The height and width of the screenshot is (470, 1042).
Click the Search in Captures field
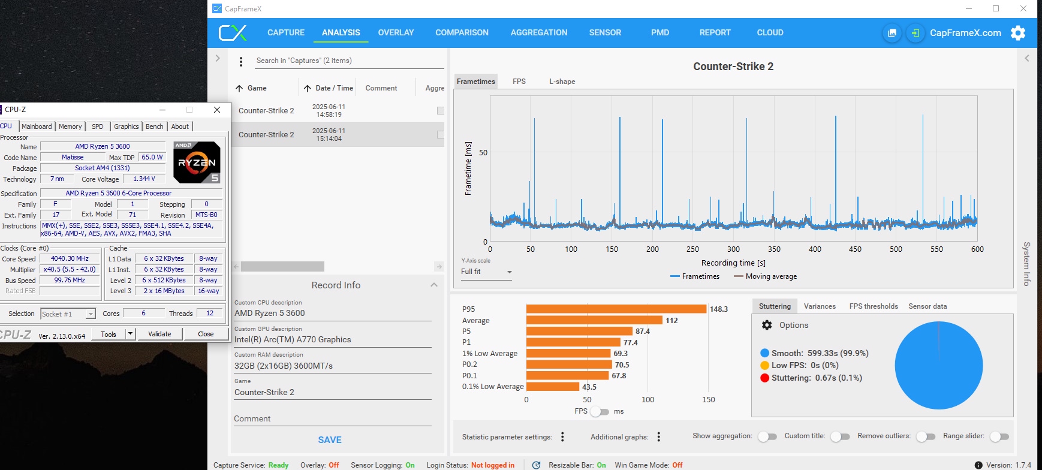349,61
